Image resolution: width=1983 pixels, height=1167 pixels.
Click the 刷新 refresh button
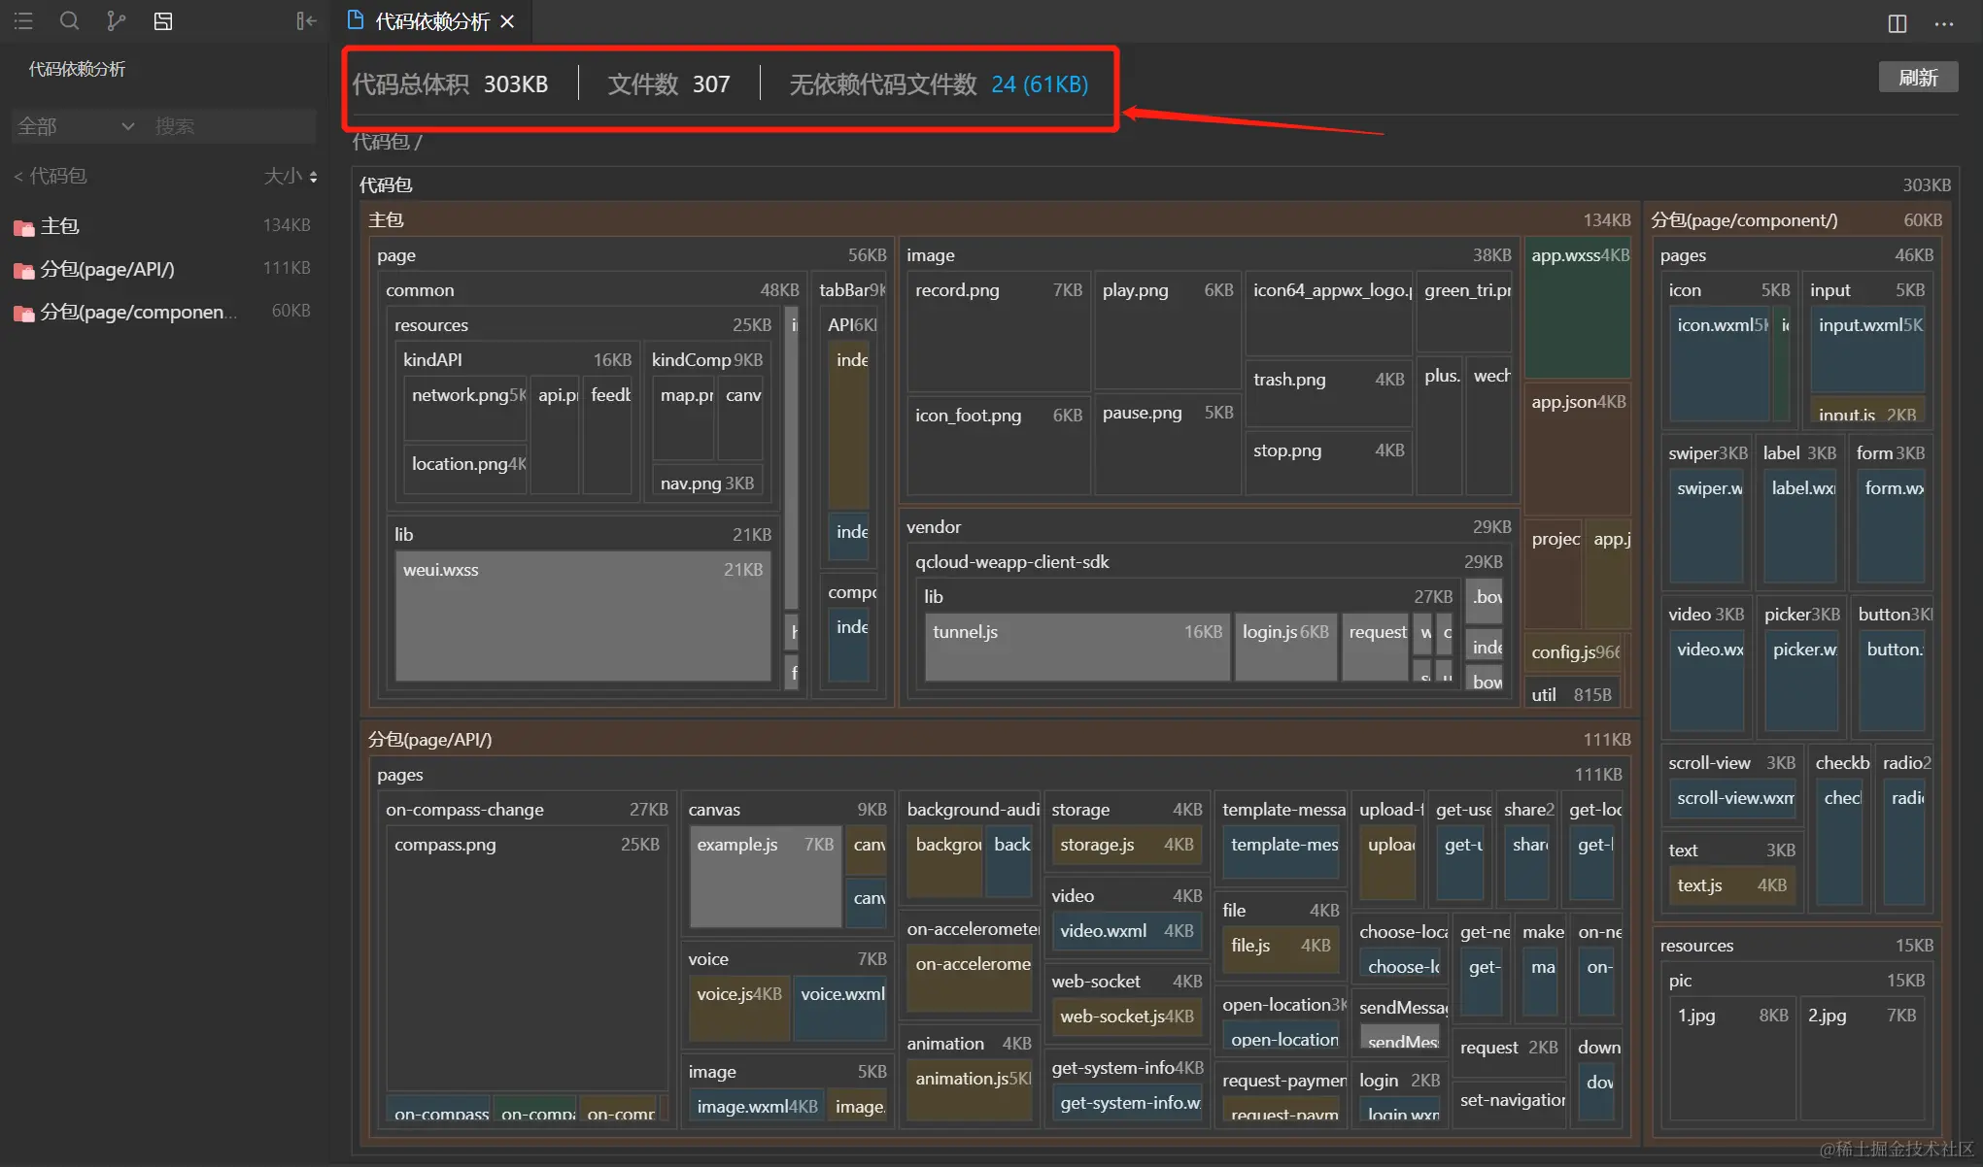[1917, 78]
